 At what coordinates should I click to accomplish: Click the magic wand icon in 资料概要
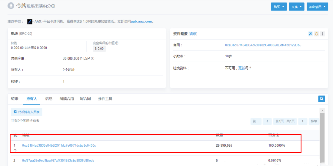tap(310, 34)
